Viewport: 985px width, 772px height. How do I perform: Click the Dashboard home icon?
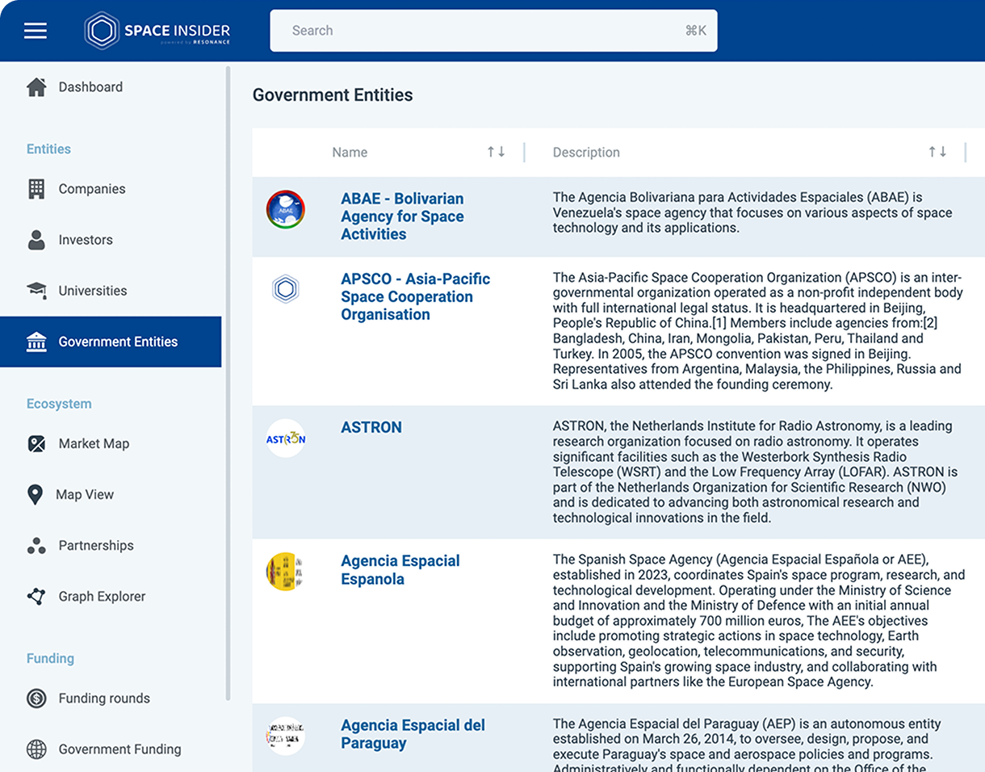tap(36, 87)
